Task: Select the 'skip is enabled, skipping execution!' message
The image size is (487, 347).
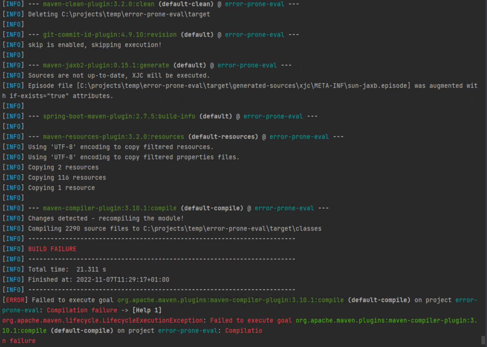Action: (x=95, y=45)
